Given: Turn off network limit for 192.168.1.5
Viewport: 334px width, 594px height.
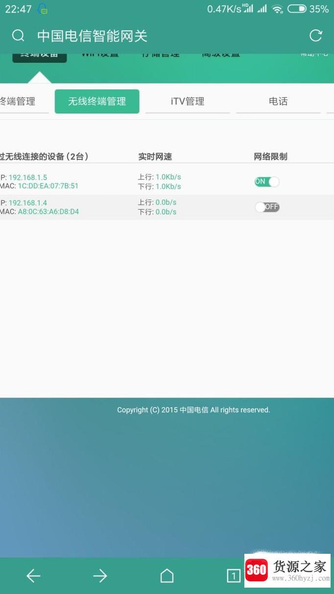Looking at the screenshot, I should click(x=267, y=182).
